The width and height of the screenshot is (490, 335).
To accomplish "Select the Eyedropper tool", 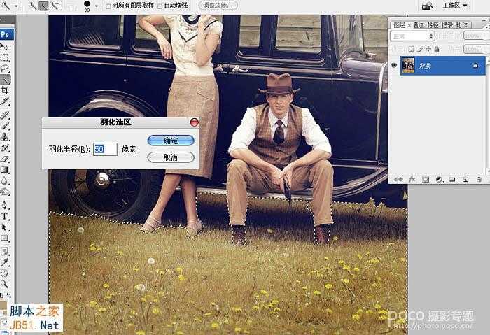I will pos(5,262).
